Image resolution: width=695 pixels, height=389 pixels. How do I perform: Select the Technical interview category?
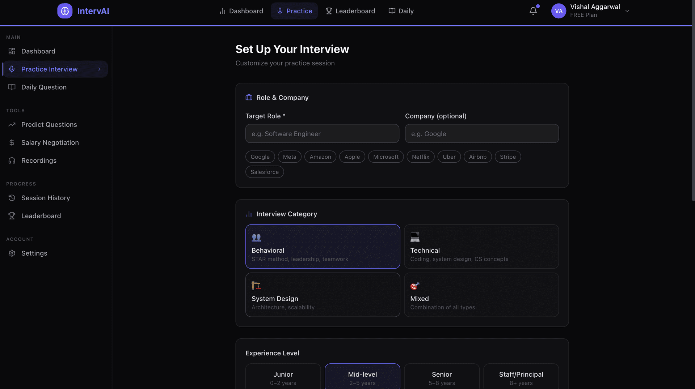pos(481,247)
